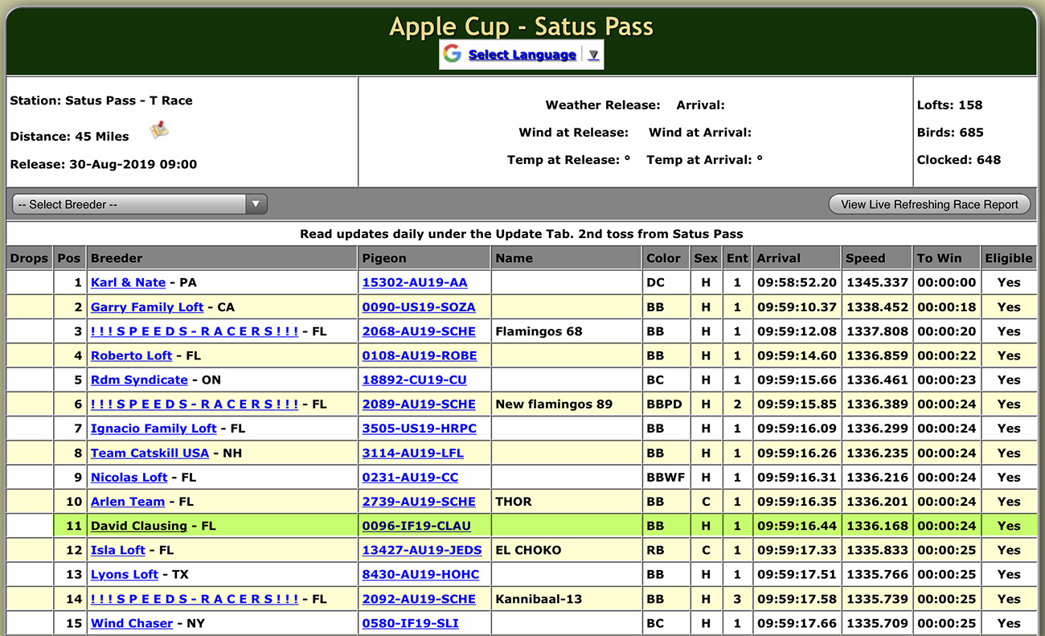The height and width of the screenshot is (636, 1045).
Task: Open the position 6 SPEEDS-RACERS breeder link
Action: point(195,404)
